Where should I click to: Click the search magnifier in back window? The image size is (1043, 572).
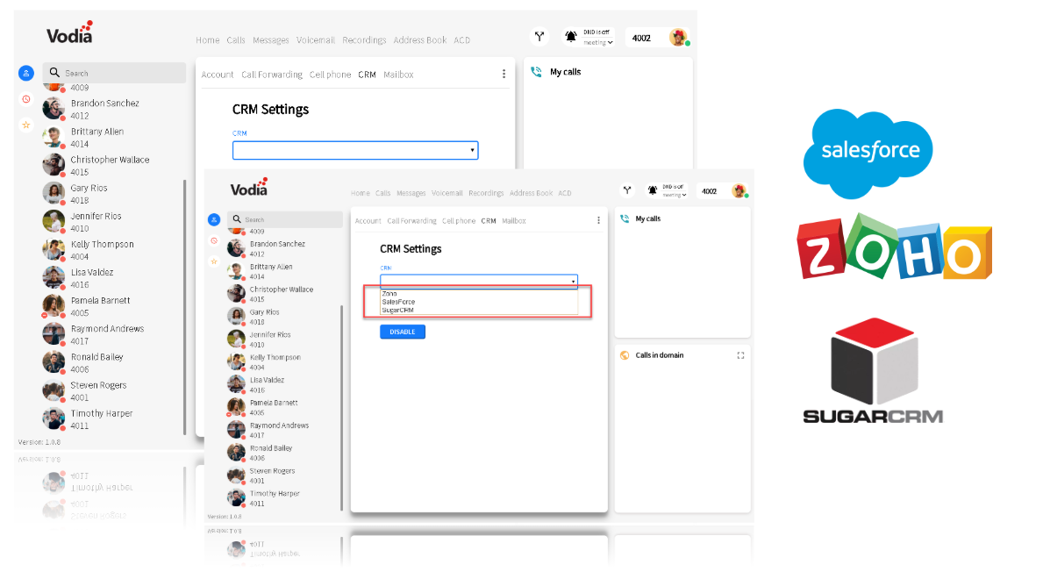(x=54, y=73)
